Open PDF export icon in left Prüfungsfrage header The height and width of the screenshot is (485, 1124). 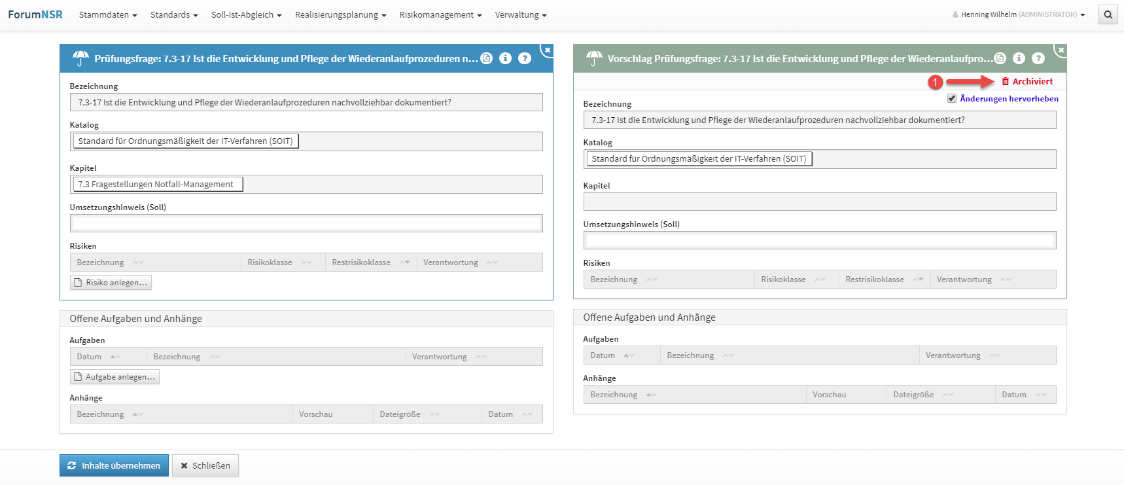pyautogui.click(x=487, y=58)
